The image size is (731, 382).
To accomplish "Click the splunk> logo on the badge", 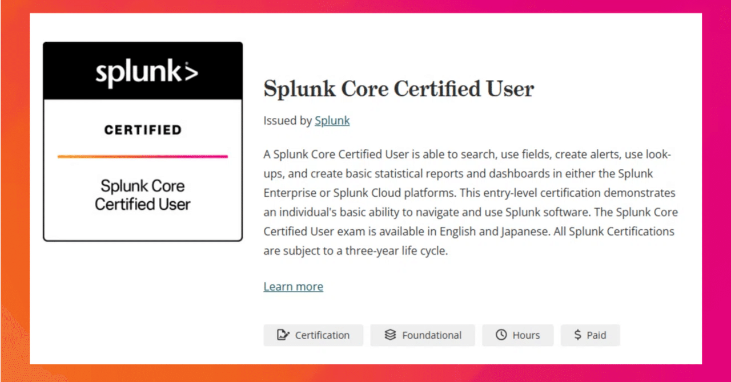I will (x=143, y=71).
